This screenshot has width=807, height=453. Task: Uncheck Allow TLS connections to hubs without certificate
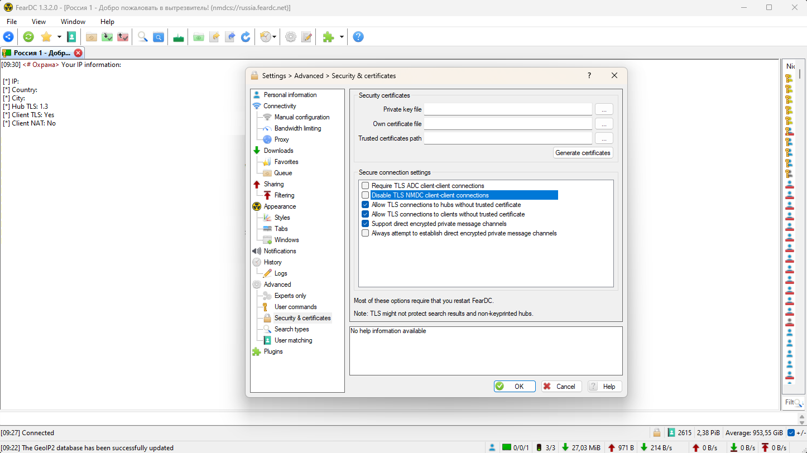point(365,205)
